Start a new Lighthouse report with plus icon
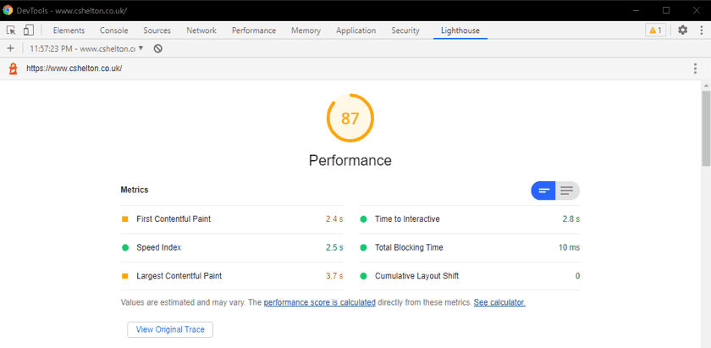The height and width of the screenshot is (348, 711). 11,48
